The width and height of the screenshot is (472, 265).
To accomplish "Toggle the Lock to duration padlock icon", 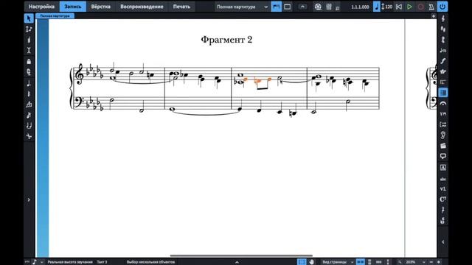I will (29, 62).
